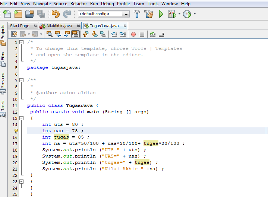Viewport: 268px width, 197px height.
Task: Collapse the main method fold at line 13
Action: pyautogui.click(x=21, y=118)
